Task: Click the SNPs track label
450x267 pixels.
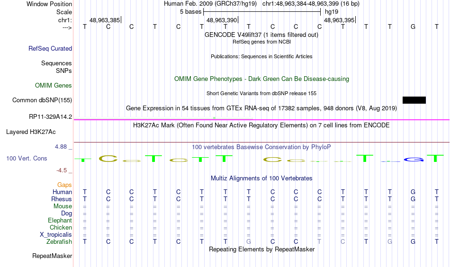Action: (64, 71)
